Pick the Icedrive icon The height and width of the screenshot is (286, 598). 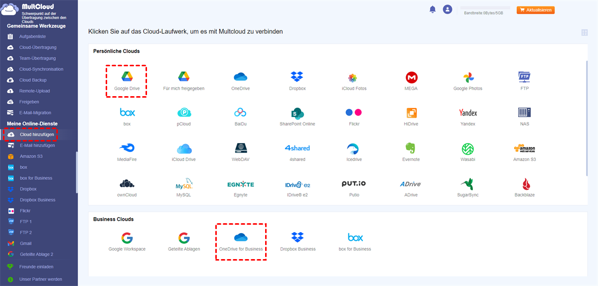point(353,148)
